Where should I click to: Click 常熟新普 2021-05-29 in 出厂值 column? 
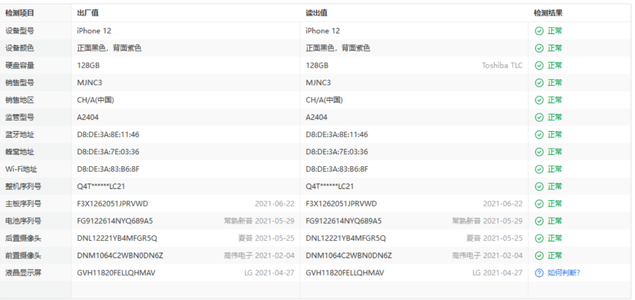[259, 221]
